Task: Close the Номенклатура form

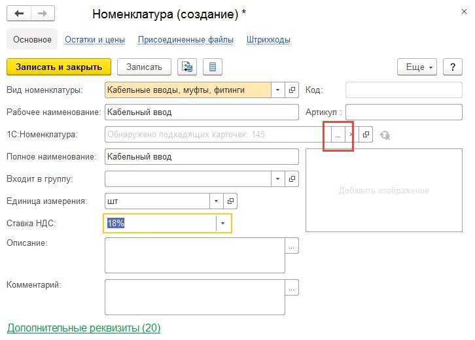Action: pos(464,12)
